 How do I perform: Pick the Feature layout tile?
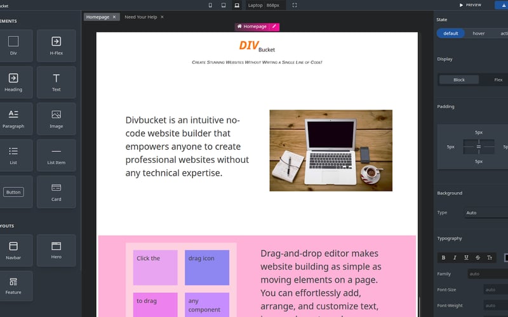coord(13,286)
